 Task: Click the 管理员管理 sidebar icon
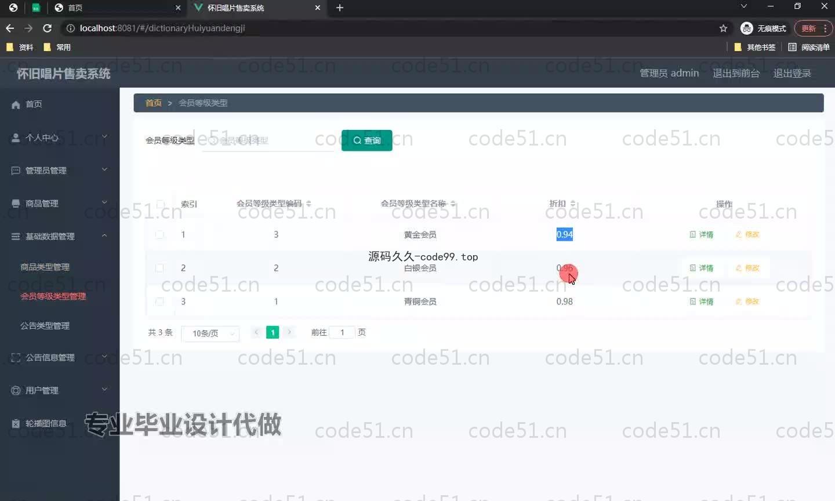16,170
